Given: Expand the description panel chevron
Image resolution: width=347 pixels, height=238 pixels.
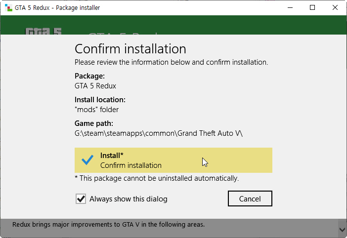Looking at the screenshot, I should click(x=342, y=230).
